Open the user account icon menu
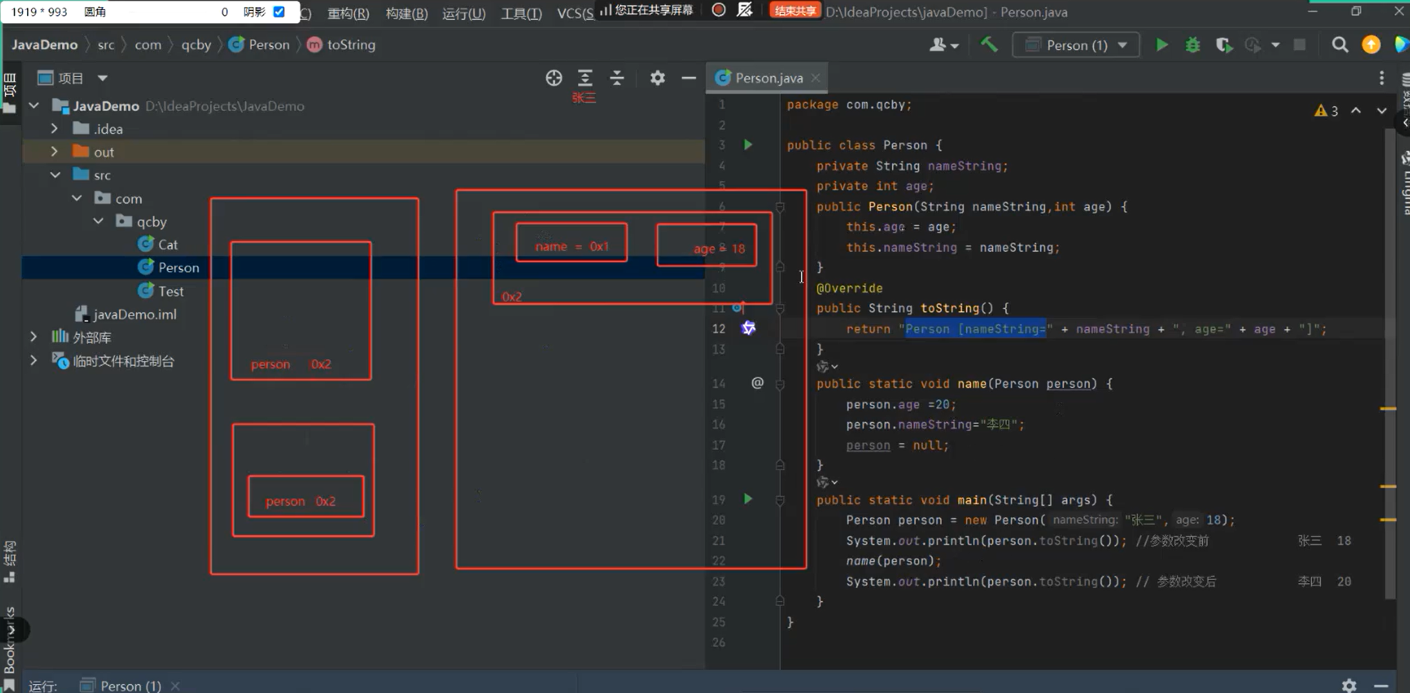 [x=943, y=45]
